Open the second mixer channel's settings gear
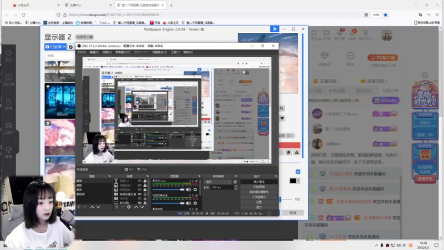Image resolution: width=444 pixels, height=250 pixels. (195, 203)
